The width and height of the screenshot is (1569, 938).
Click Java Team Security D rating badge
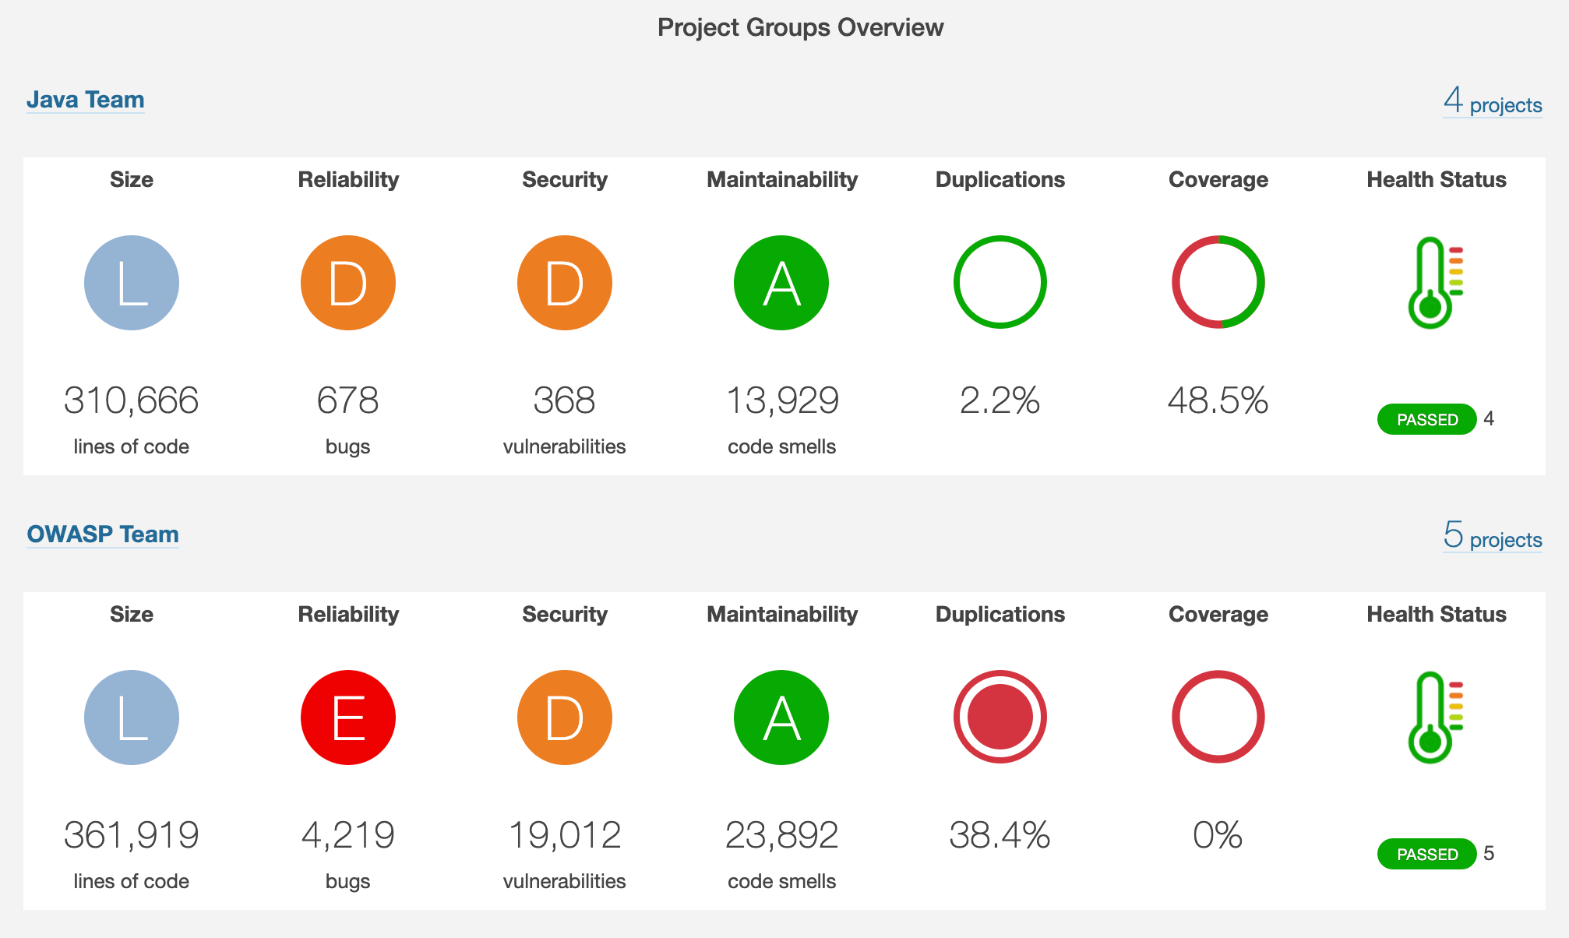pyautogui.click(x=565, y=283)
